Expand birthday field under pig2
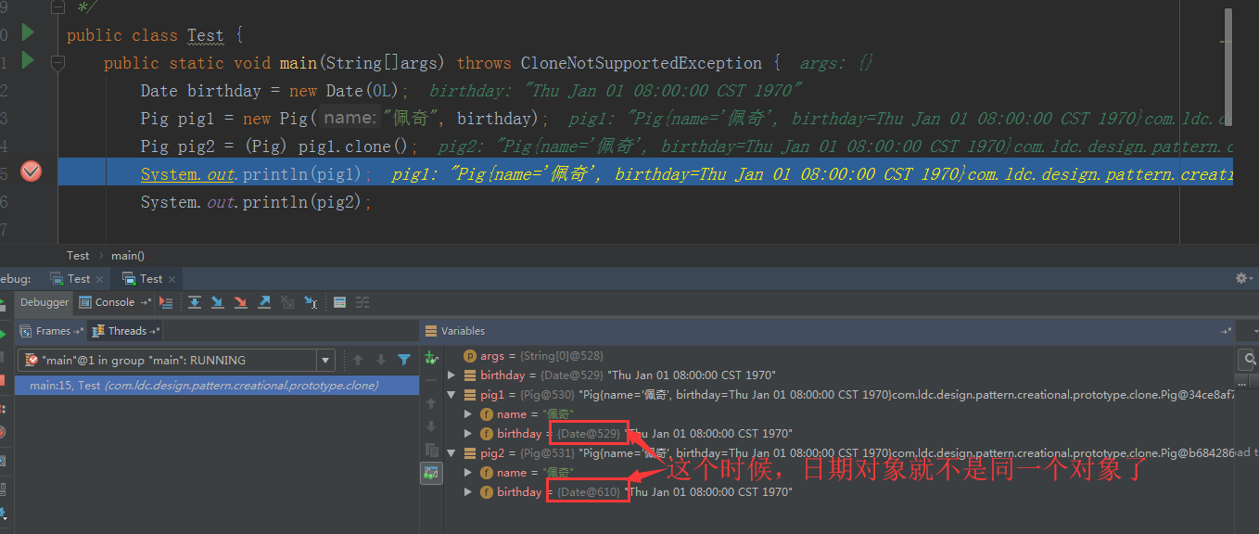 click(468, 492)
